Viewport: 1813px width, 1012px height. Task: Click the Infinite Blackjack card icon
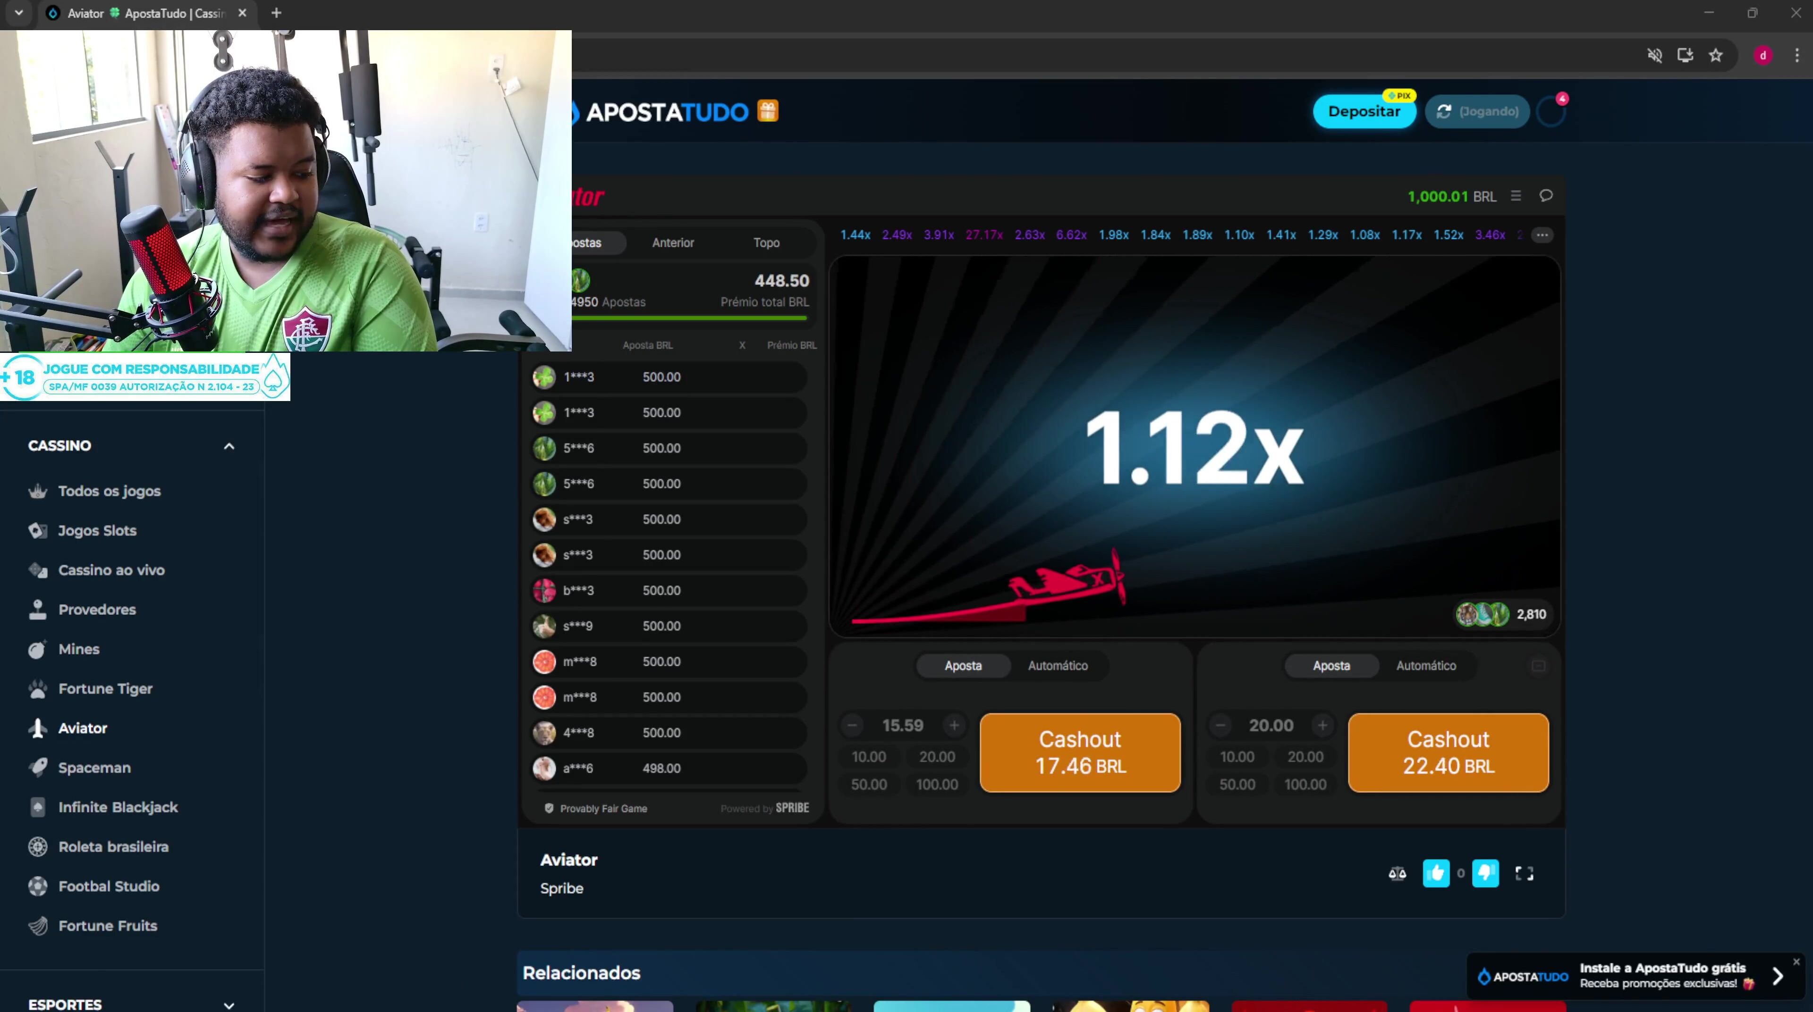[37, 807]
